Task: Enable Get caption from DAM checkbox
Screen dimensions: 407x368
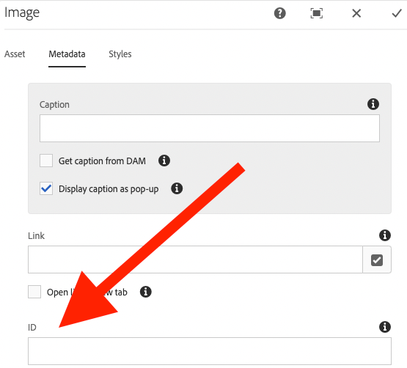Action: pyautogui.click(x=46, y=161)
